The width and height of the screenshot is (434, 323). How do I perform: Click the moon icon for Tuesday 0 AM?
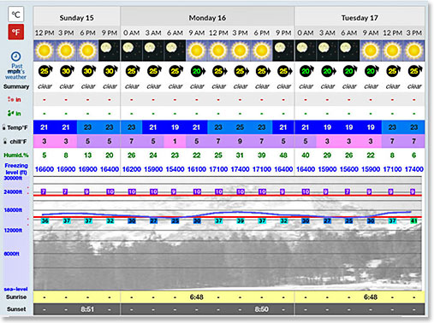[x=306, y=50]
